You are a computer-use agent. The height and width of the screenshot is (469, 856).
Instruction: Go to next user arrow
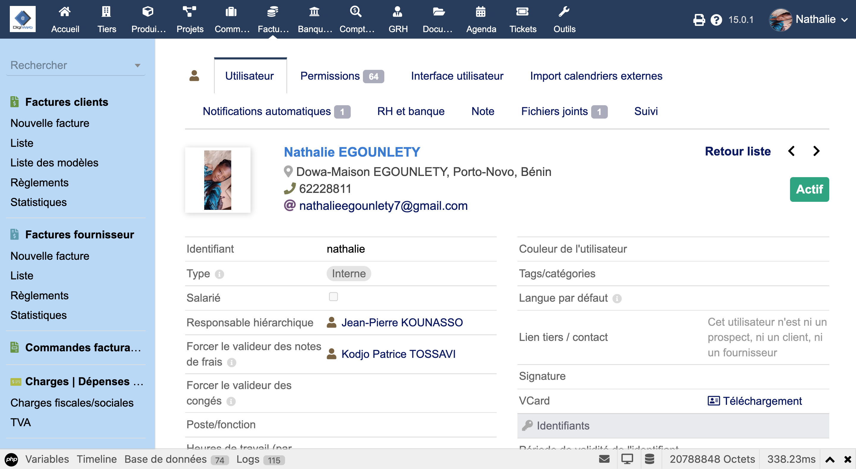(816, 151)
